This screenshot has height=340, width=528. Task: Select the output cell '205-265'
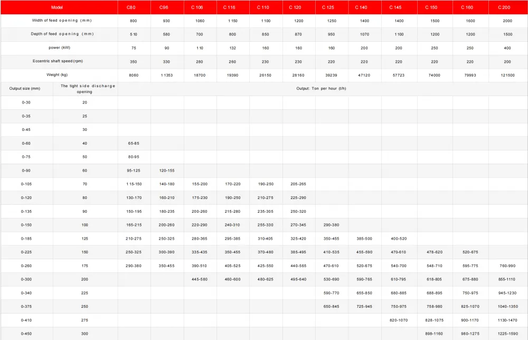(x=298, y=184)
